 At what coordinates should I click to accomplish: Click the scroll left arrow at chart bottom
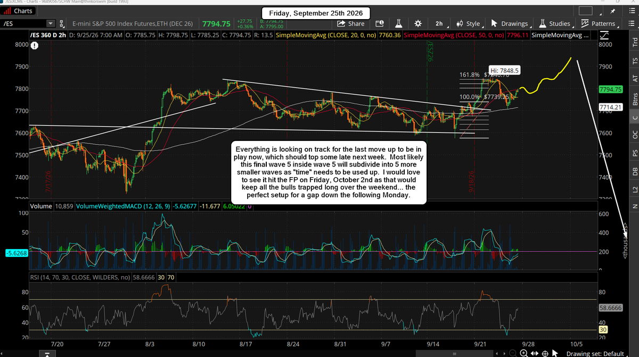click(497, 353)
